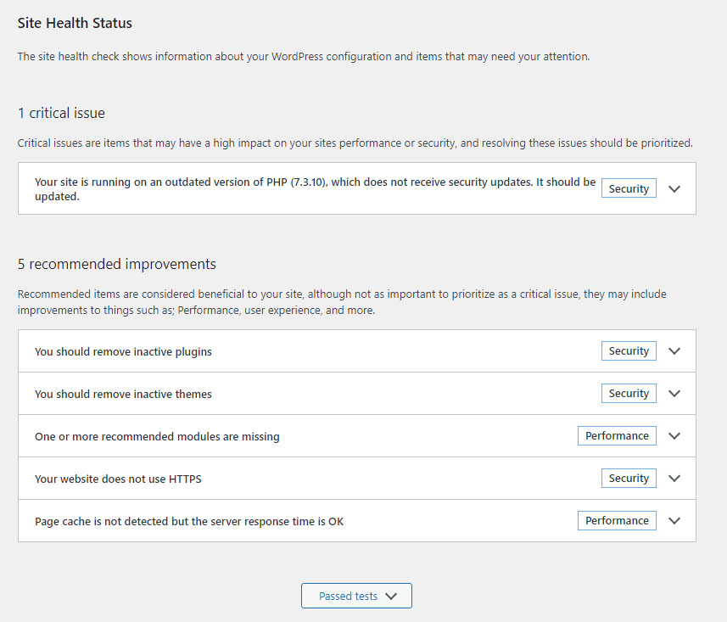The image size is (727, 622).
Task: Click Performance badge on page cache row
Action: pyautogui.click(x=617, y=521)
